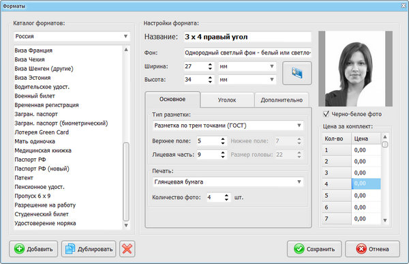Switch to the Уголок tab
This screenshot has width=409, height=264.
pos(227,100)
